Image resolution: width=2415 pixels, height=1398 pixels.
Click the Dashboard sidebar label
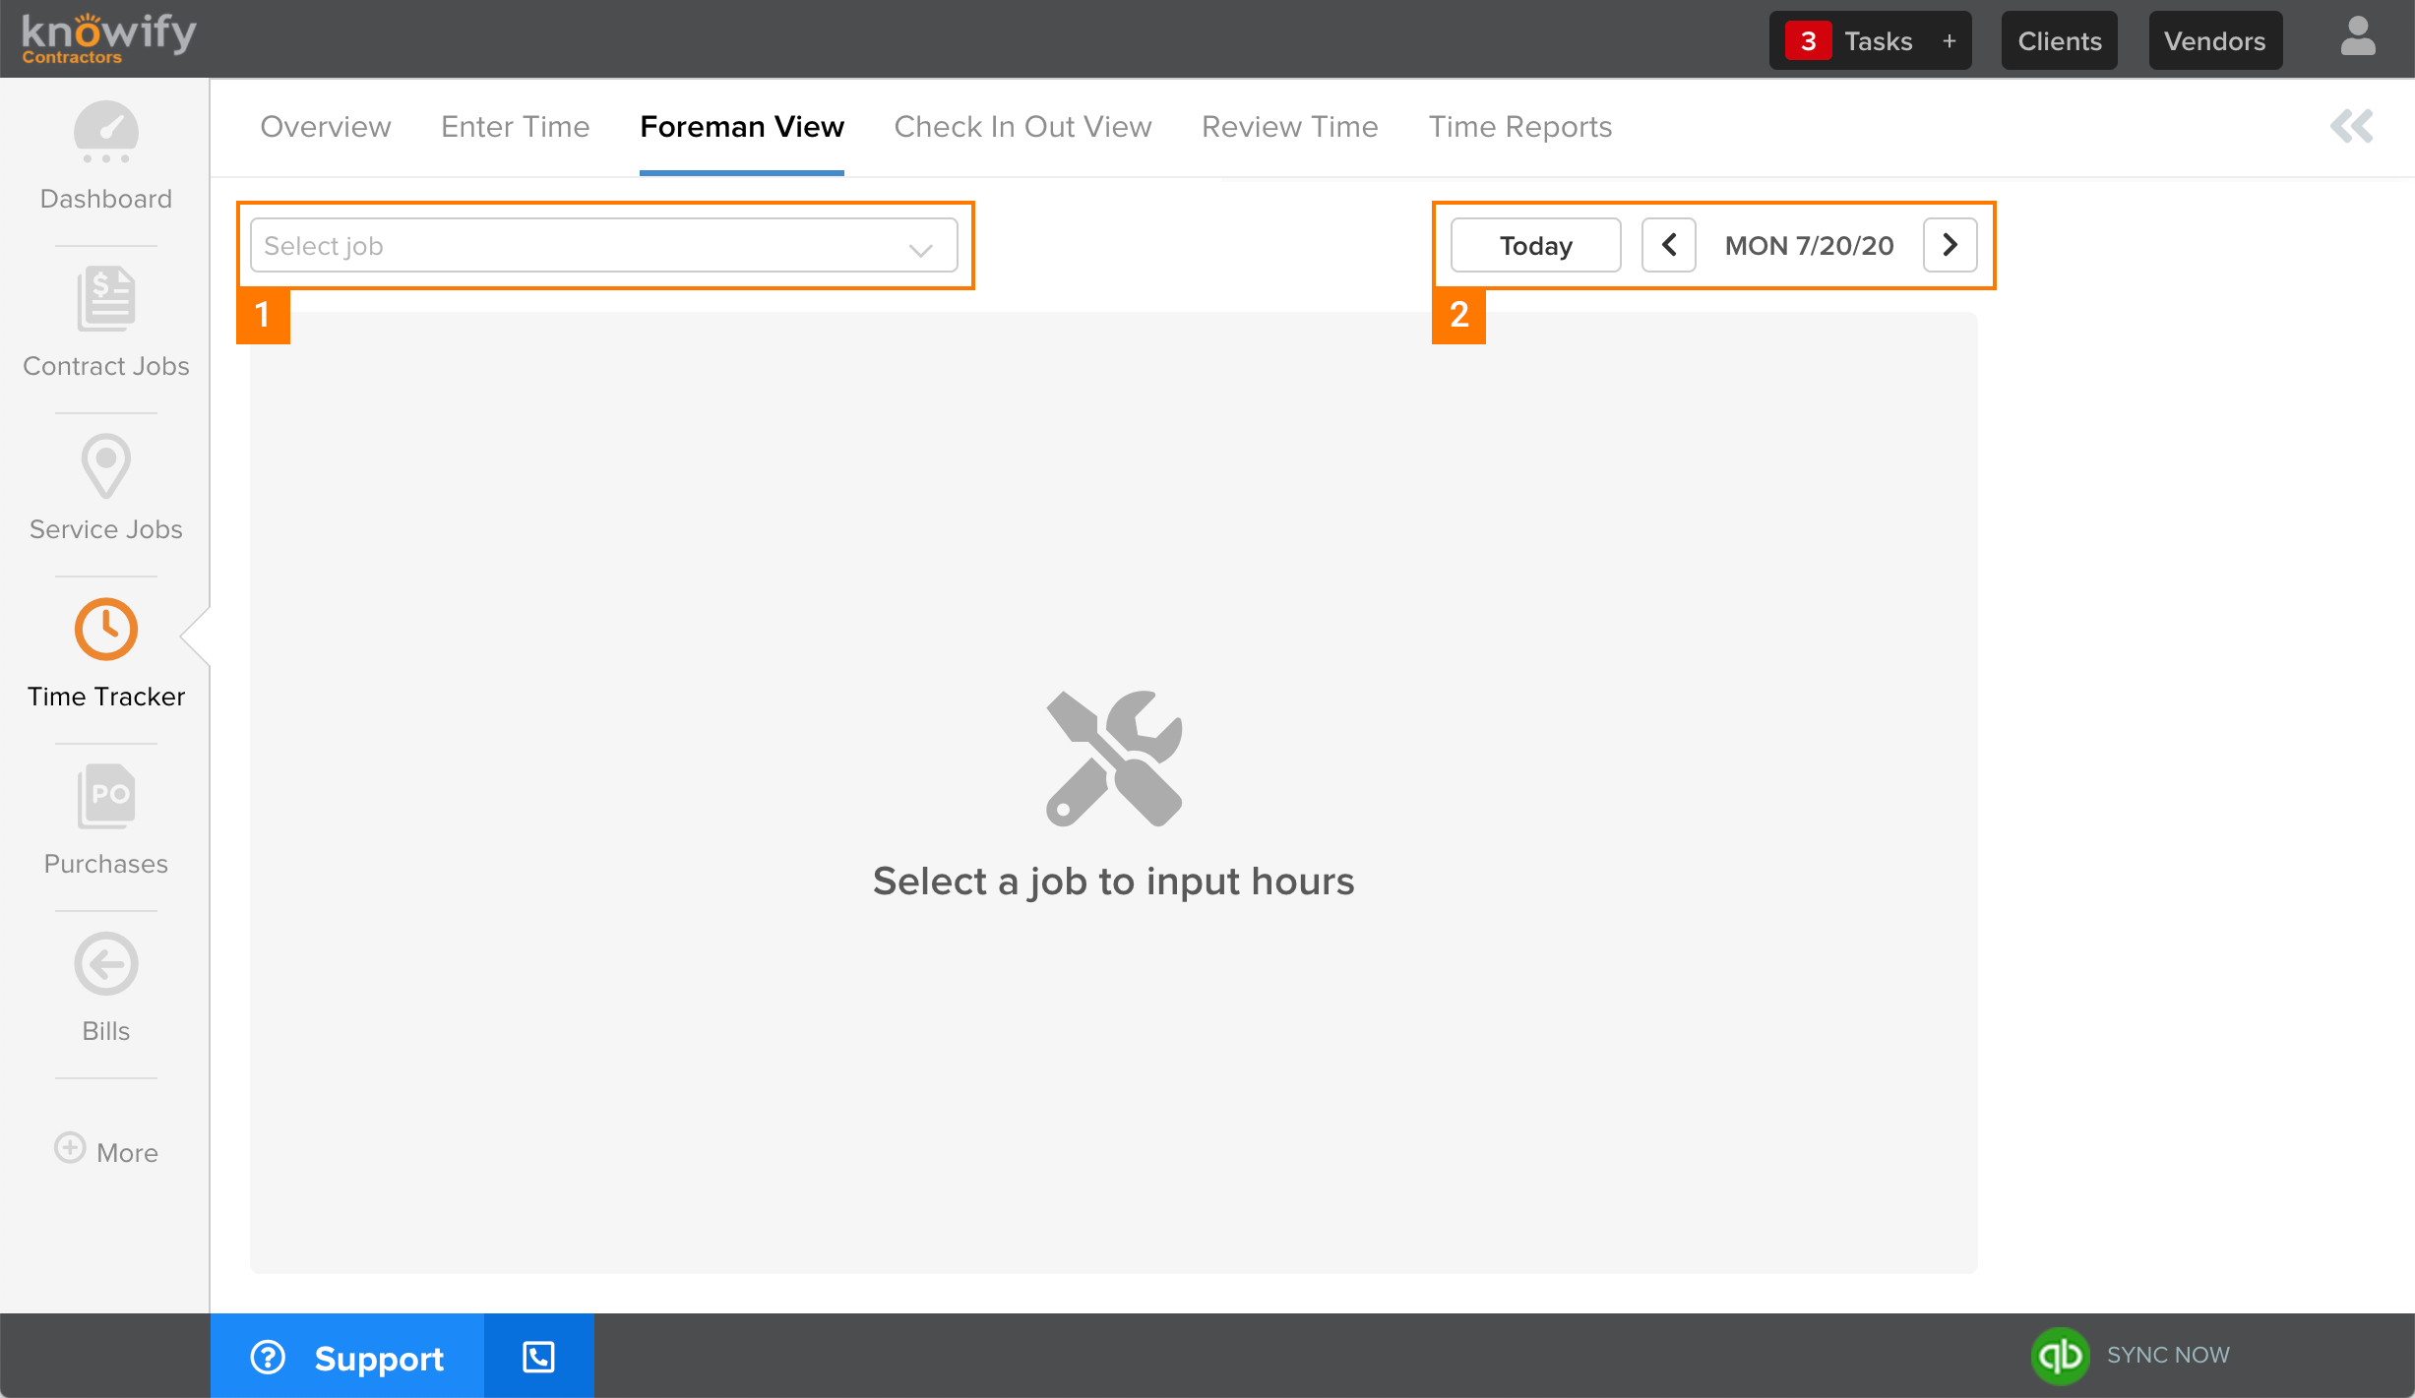point(106,199)
